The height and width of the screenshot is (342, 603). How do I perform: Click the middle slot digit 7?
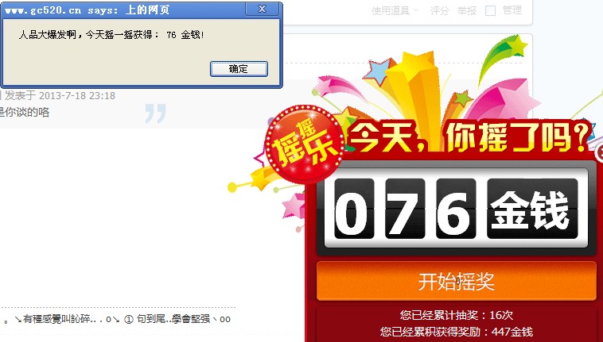405,209
